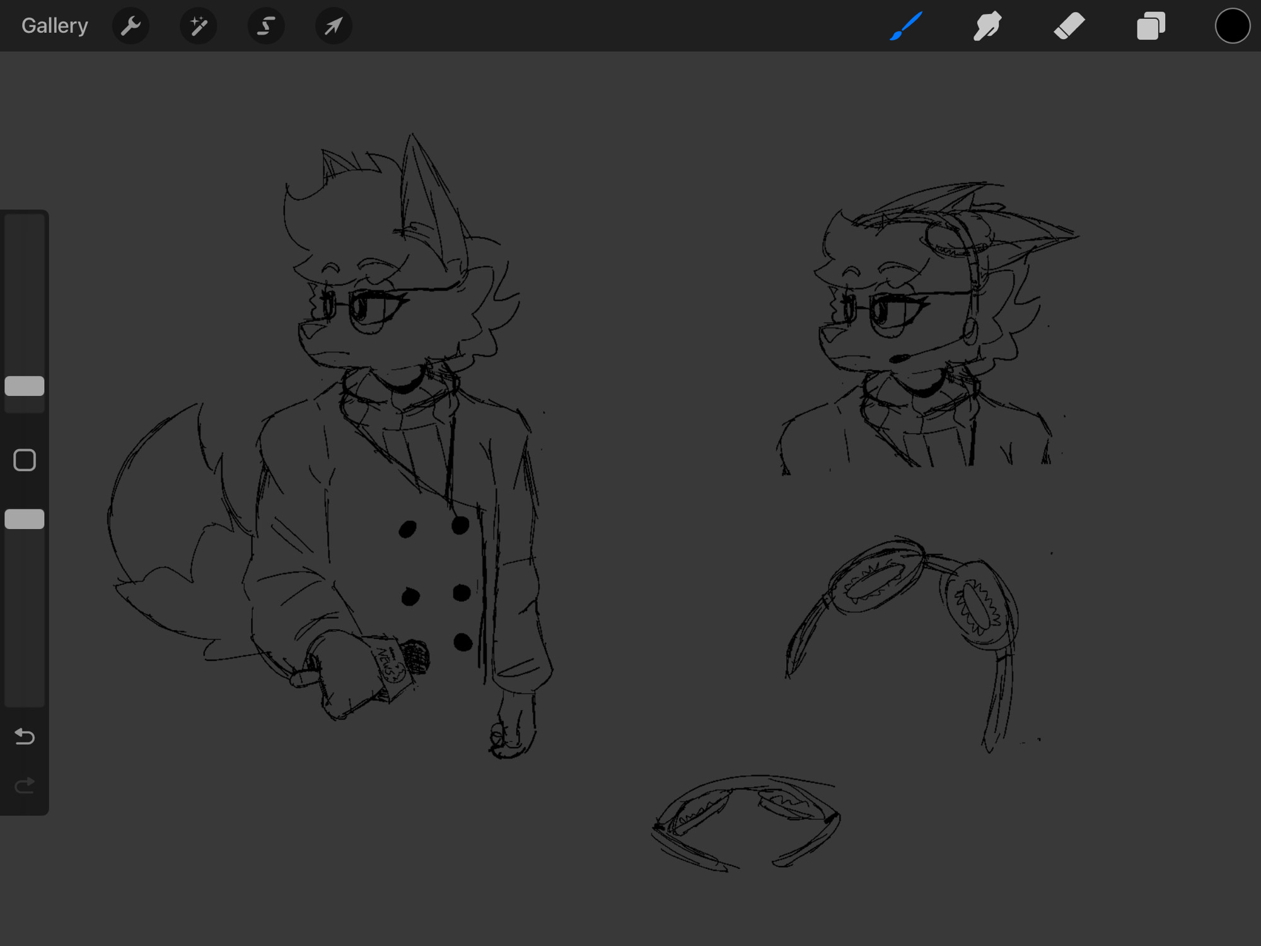Viewport: 1261px width, 946px height.
Task: Select the Smudge finger tool
Action: (987, 26)
